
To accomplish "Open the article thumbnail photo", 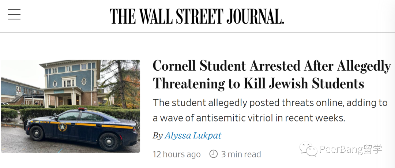I will (70, 106).
